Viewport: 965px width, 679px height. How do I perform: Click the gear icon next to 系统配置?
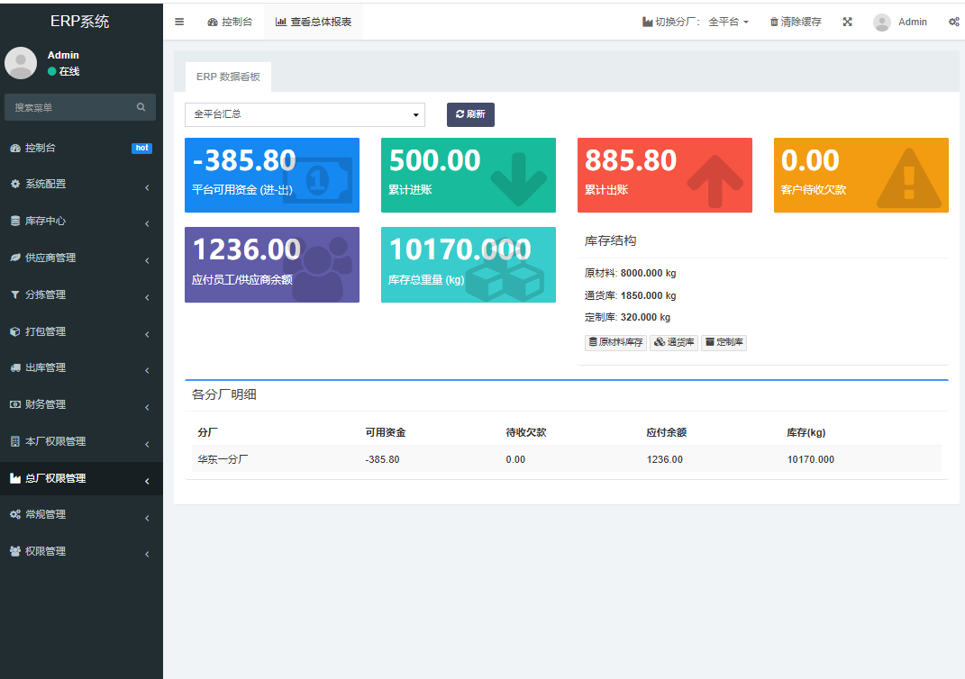(15, 184)
